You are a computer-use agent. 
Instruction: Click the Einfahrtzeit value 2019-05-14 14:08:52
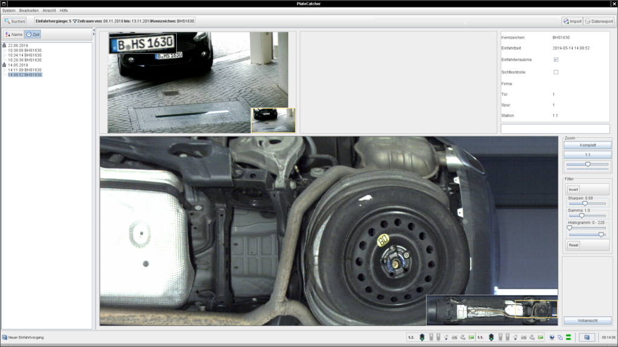point(571,48)
